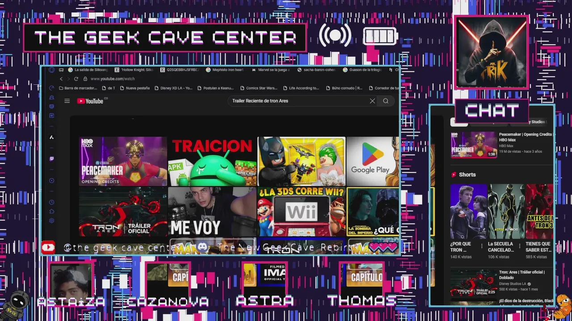572x321 pixels.
Task: Open Peacemaker 1:38 video in right panel
Action: pos(474,144)
